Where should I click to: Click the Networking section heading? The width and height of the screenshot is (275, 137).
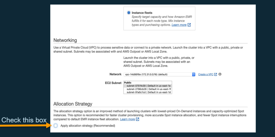[x=65, y=40]
